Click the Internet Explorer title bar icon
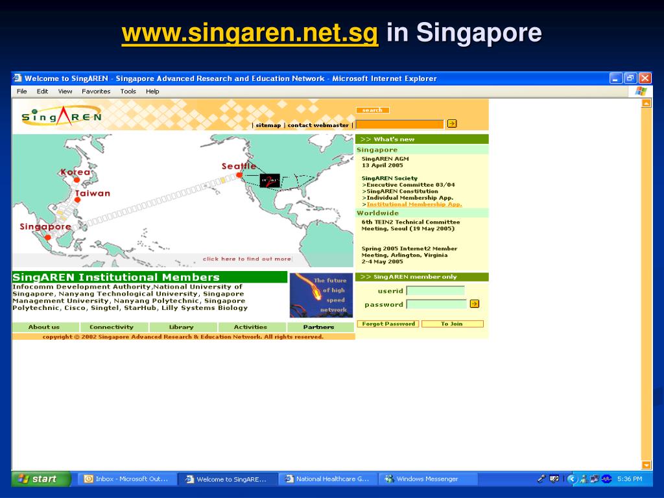Screen dimensions: 664x498 point(18,78)
